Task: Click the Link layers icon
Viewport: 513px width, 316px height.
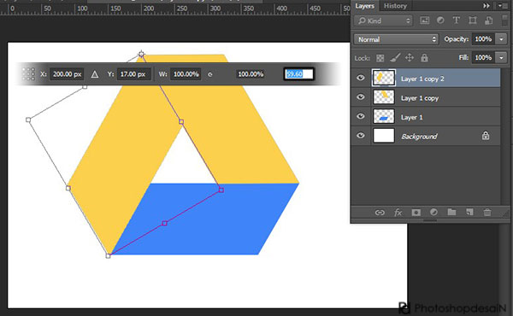Action: click(380, 213)
